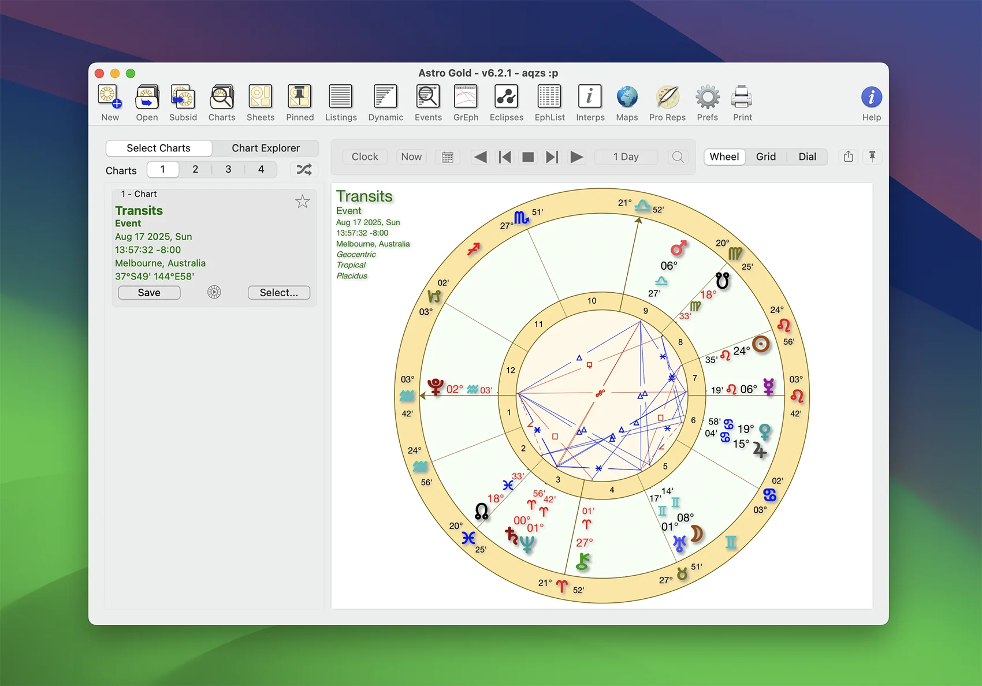Show the Sheets view
Image resolution: width=982 pixels, height=686 pixels.
[261, 103]
